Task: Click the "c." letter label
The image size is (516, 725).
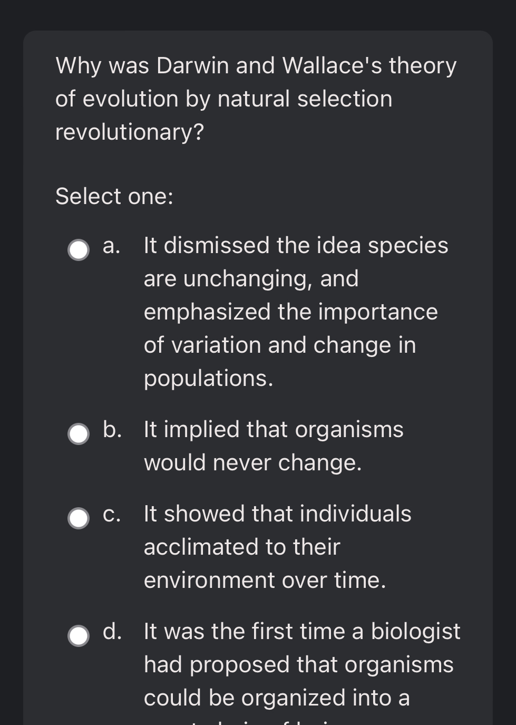Action: (111, 514)
